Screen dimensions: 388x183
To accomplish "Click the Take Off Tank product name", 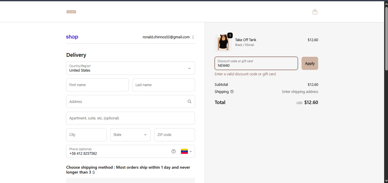I will pyautogui.click(x=245, y=40).
